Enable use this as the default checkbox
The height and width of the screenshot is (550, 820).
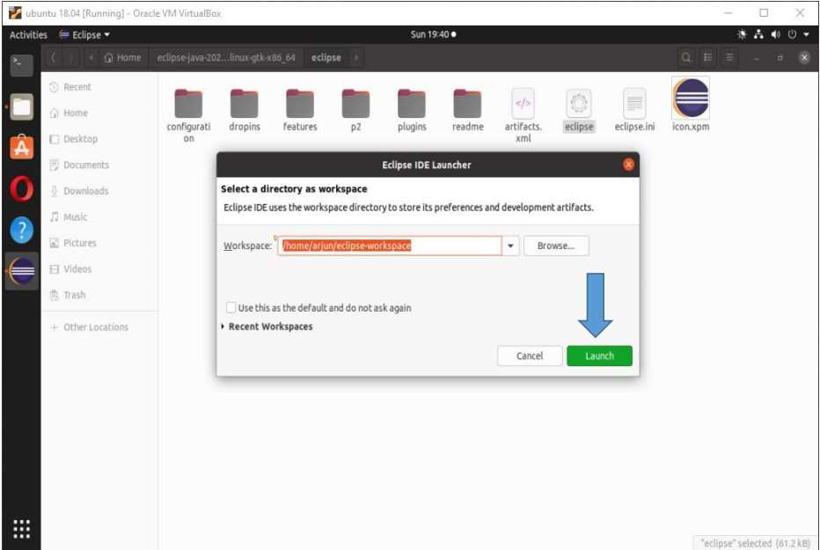(x=231, y=307)
